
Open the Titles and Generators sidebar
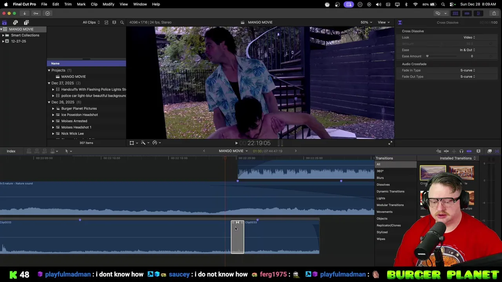[26, 22]
